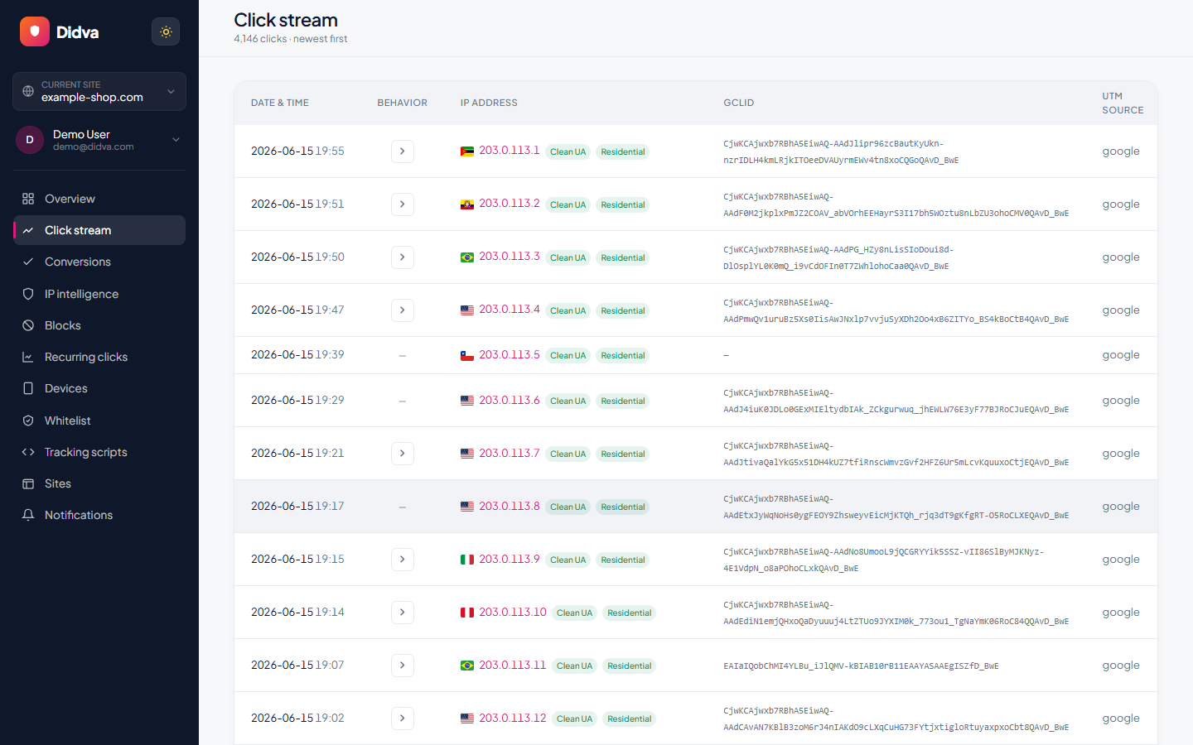Click Residential badge for 203.0.113.7
The height and width of the screenshot is (745, 1193).
(623, 454)
